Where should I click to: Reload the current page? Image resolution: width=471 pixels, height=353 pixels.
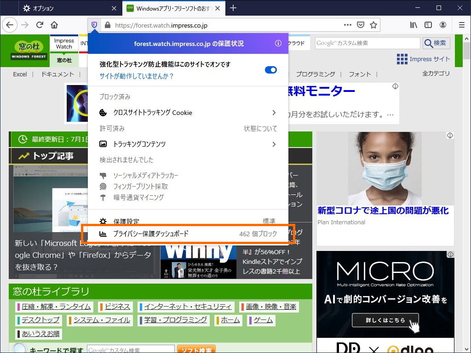(x=40, y=25)
